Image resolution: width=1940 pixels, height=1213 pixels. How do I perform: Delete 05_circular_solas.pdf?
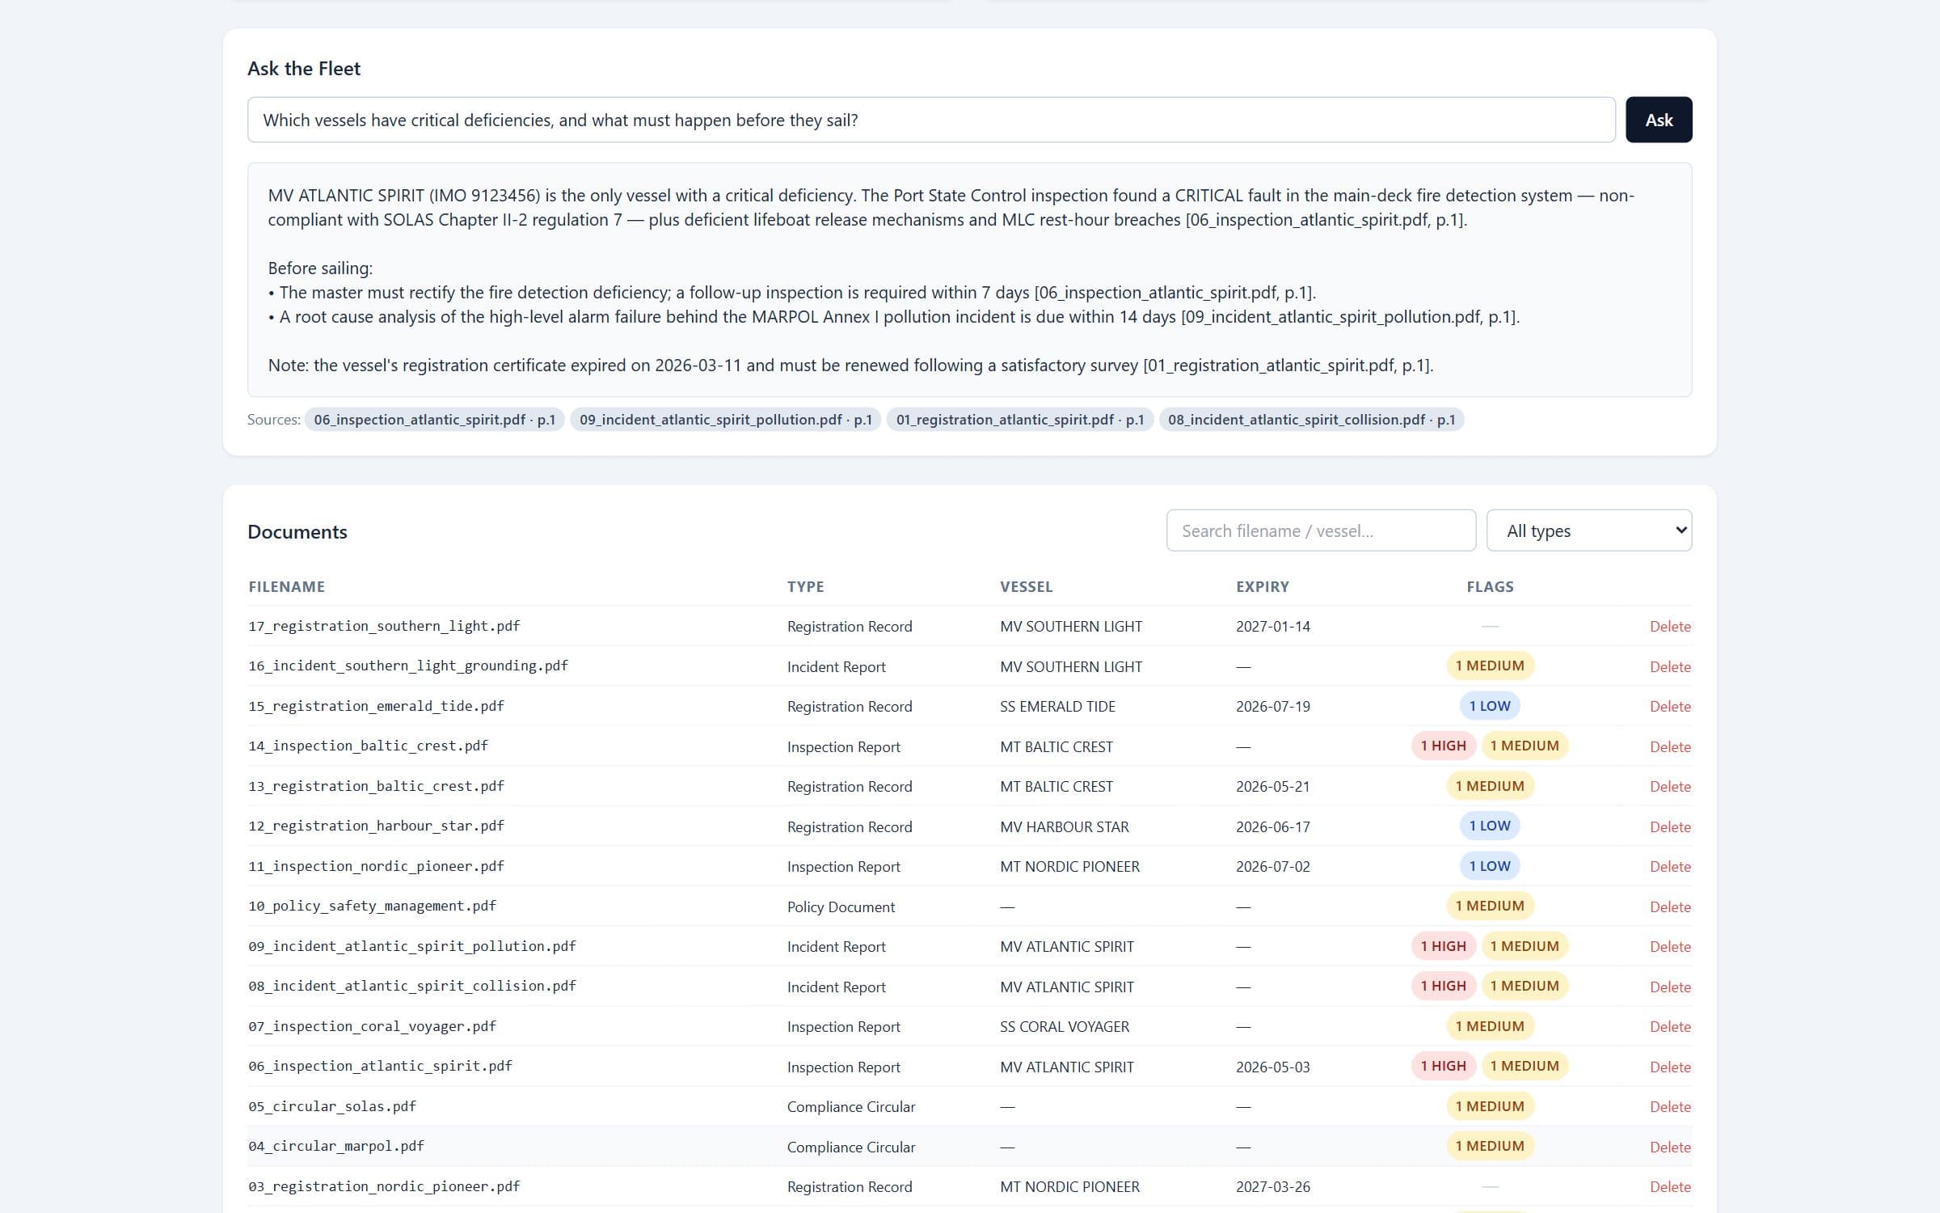coord(1670,1106)
